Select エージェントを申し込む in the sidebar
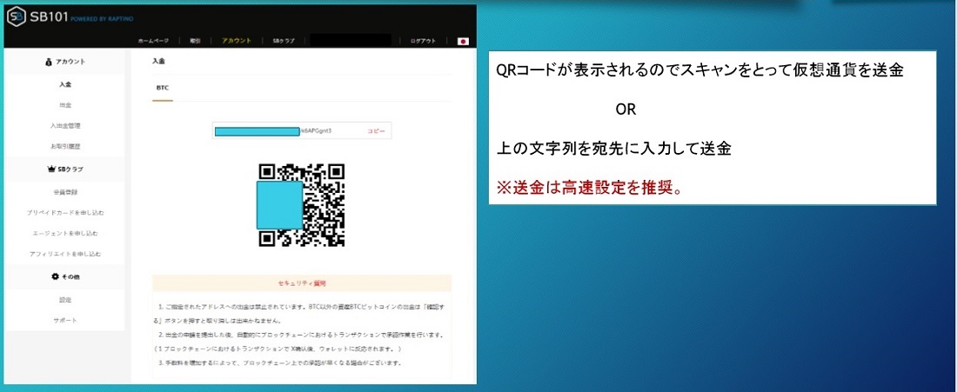957x392 pixels. coord(65,234)
